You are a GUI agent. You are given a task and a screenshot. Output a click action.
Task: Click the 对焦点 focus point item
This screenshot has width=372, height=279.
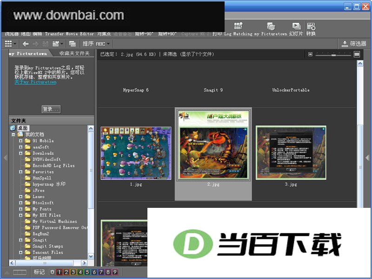coord(104,34)
